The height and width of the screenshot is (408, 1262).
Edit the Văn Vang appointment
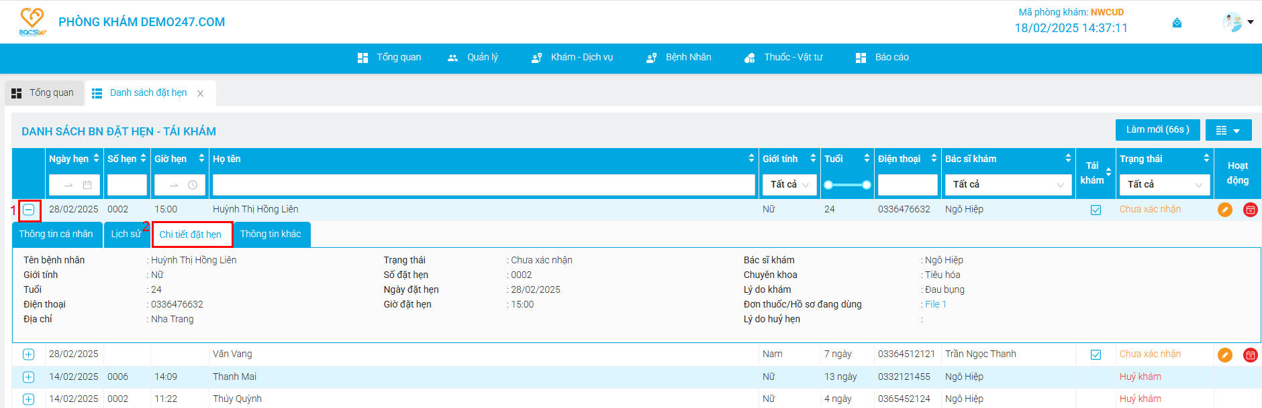(1225, 354)
